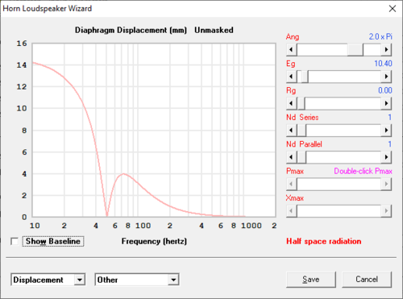
Task: Increase Nd Parallel with right arrow
Action: (386, 157)
